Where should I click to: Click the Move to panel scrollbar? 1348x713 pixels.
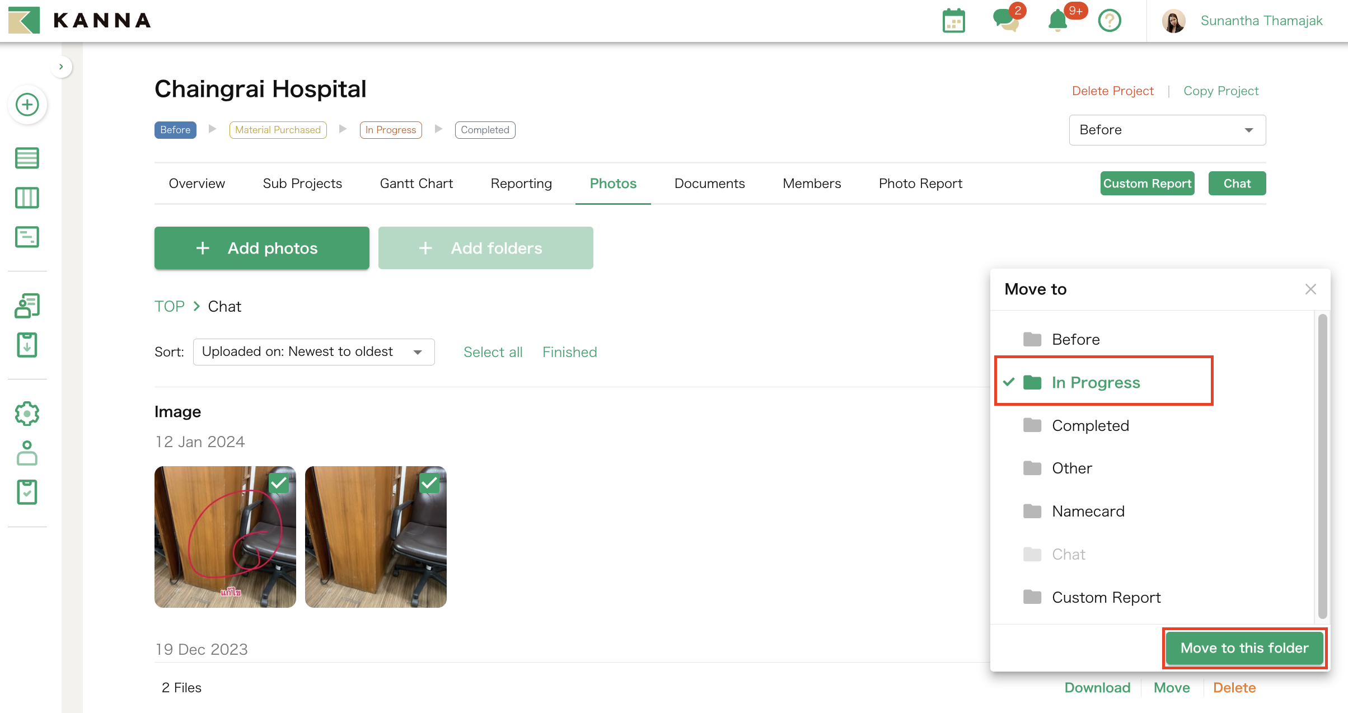[1322, 466]
